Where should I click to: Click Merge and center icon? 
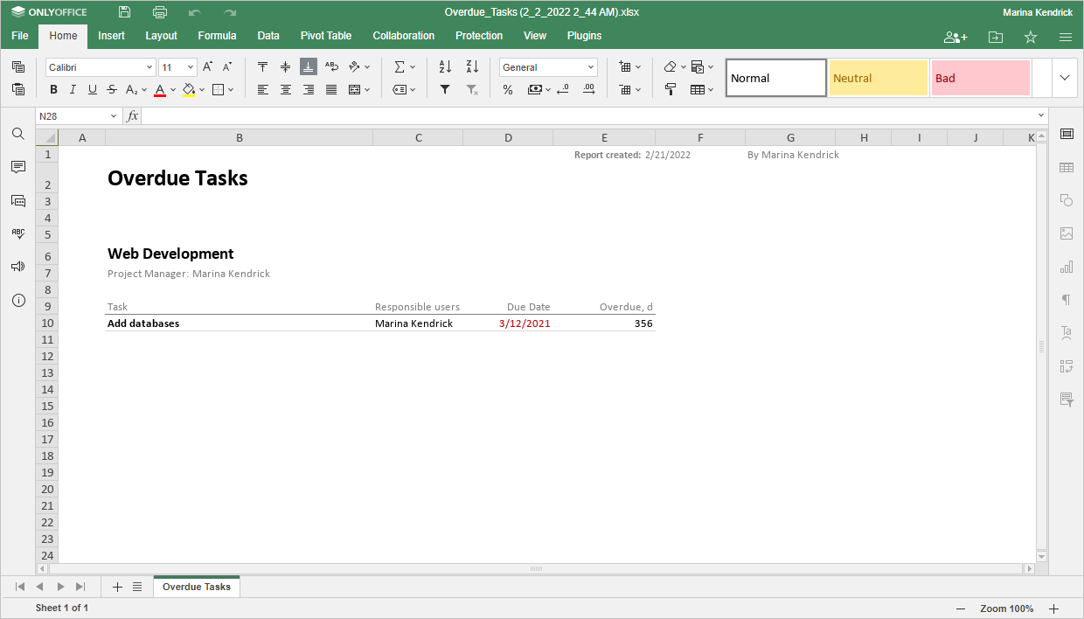(354, 89)
